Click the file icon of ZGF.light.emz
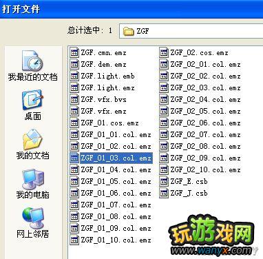Screen dimensions: 263x259 point(74,87)
